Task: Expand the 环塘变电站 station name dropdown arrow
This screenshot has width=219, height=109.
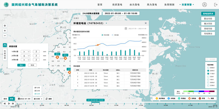Action: click(106, 23)
